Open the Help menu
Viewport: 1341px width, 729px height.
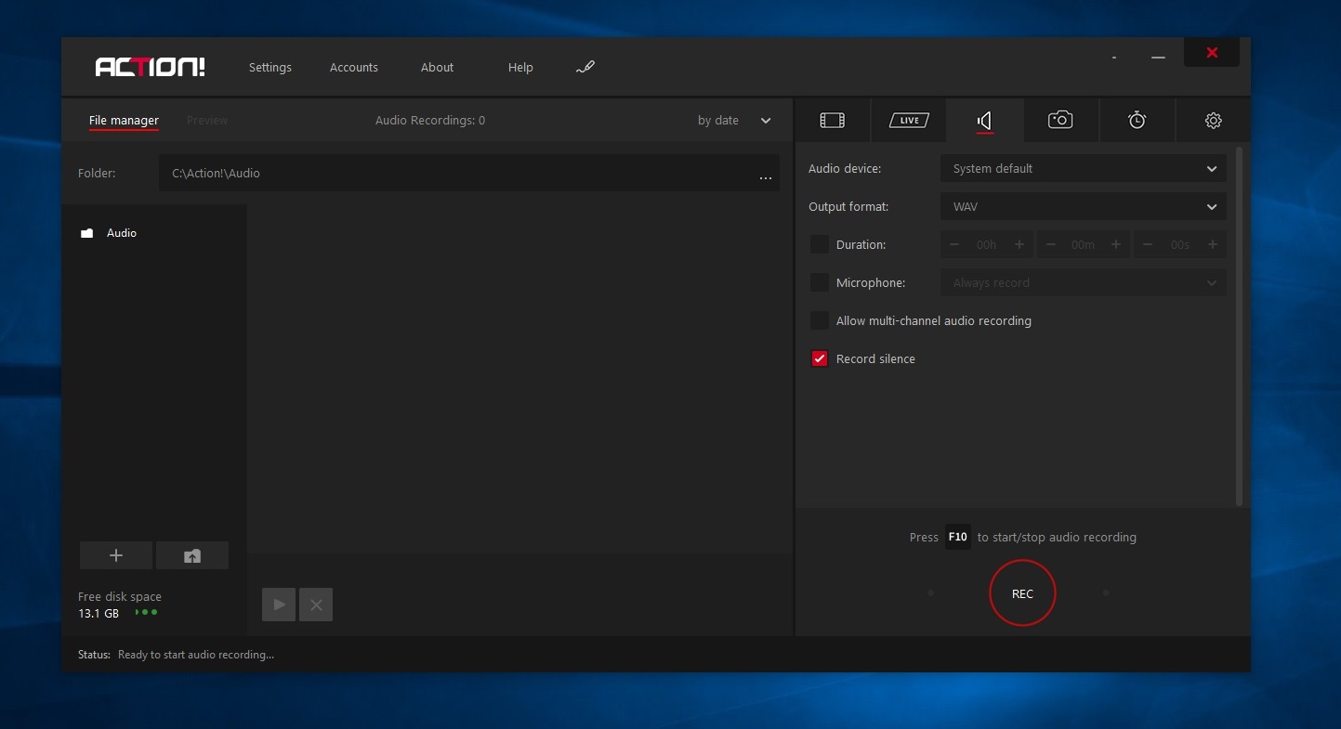pyautogui.click(x=520, y=68)
